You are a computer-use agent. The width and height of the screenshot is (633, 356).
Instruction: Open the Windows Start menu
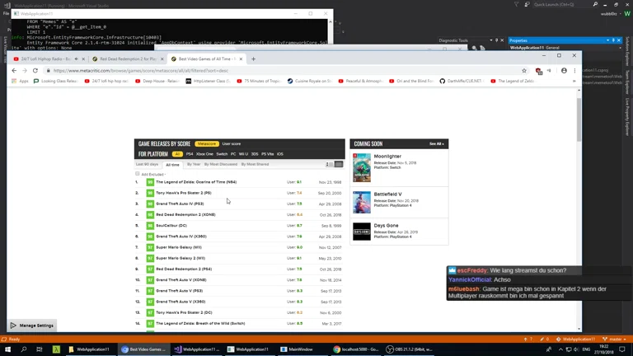[7, 349]
